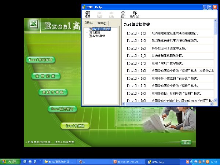Click the 实例拓展 green button
Screen dimensions: 220x165
coord(46,76)
